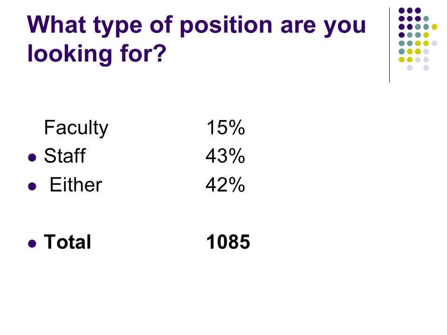Select the "Faculty" label
447x335 pixels.
(x=76, y=128)
